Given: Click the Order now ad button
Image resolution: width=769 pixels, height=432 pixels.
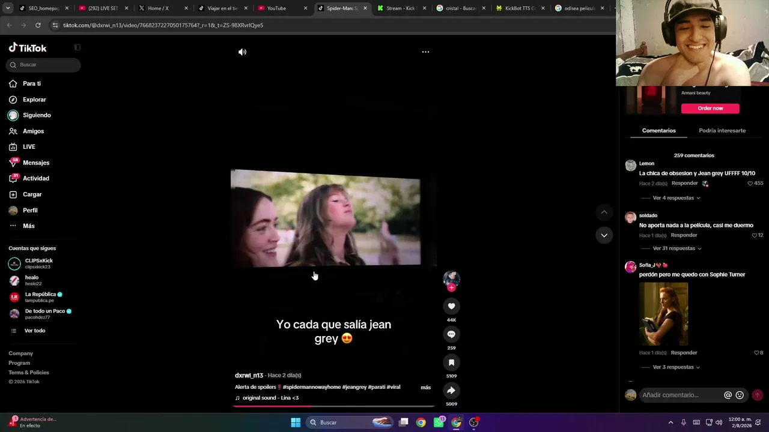Looking at the screenshot, I should [x=710, y=109].
